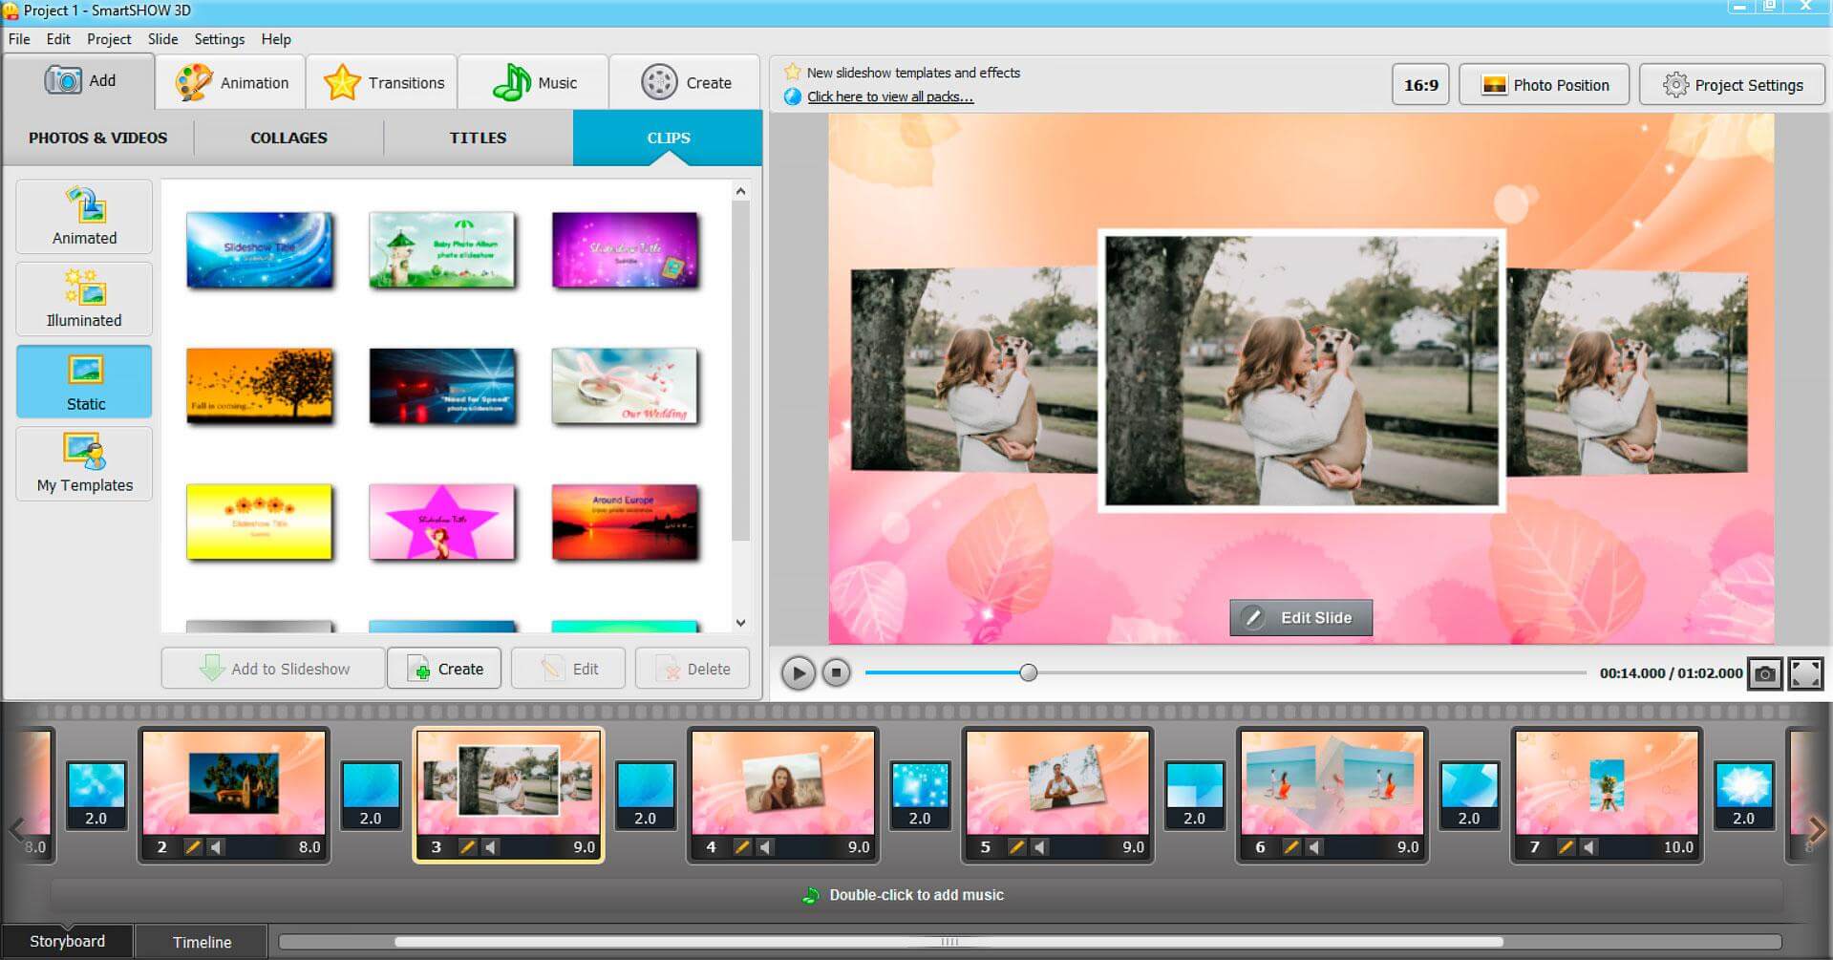Toggle sound icon on slide 2
The height and width of the screenshot is (960, 1833).
pos(217,846)
